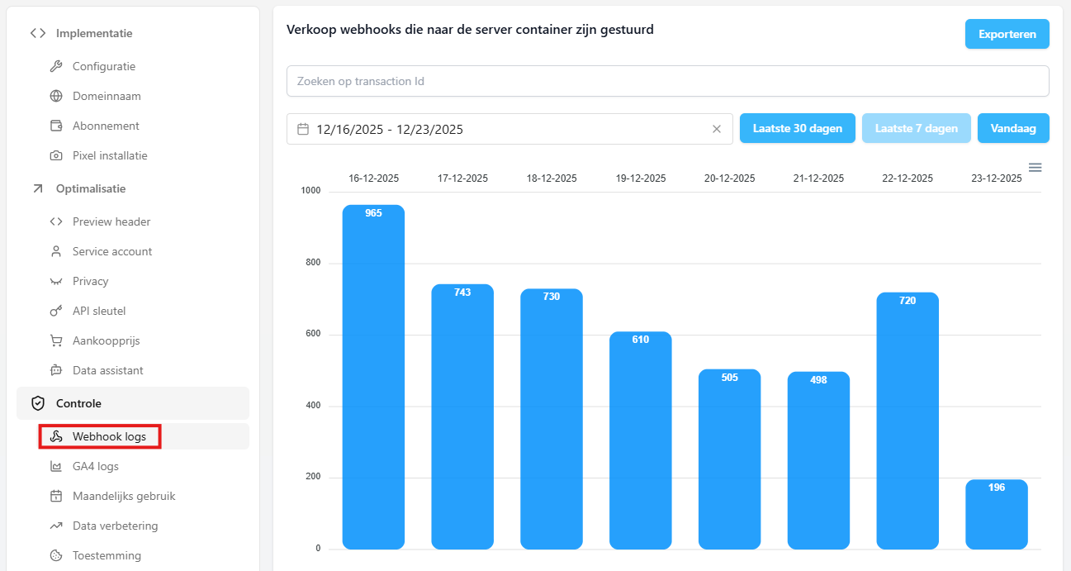This screenshot has width=1071, height=571.
Task: Click the transaction Id search field
Action: point(667,81)
